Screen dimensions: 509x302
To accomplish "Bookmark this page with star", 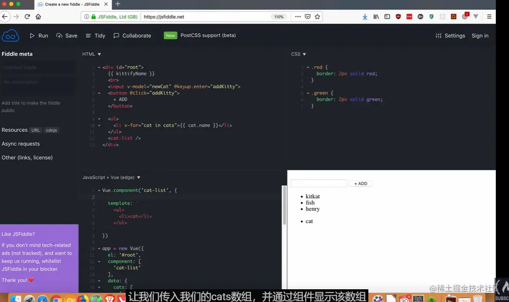I will point(317,17).
